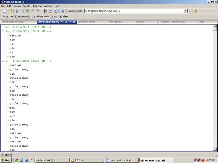Screen dimensions: 218x163
Task: Open the File menu
Action: coord(3,6)
